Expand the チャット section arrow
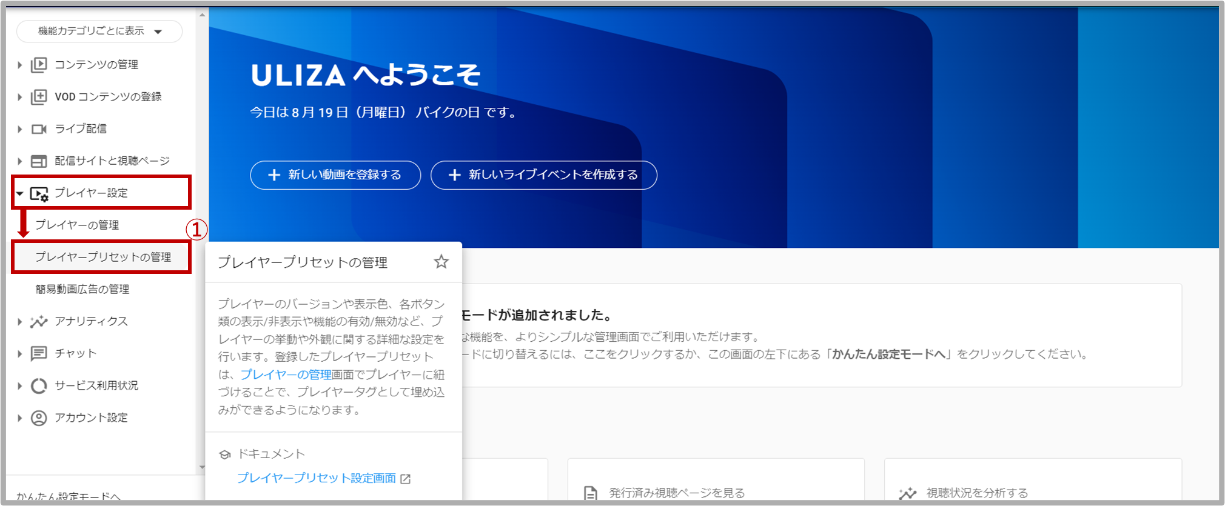The image size is (1225, 506). [x=19, y=353]
